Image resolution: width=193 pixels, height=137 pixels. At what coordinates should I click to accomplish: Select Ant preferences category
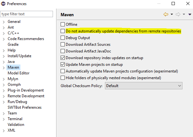(11, 27)
